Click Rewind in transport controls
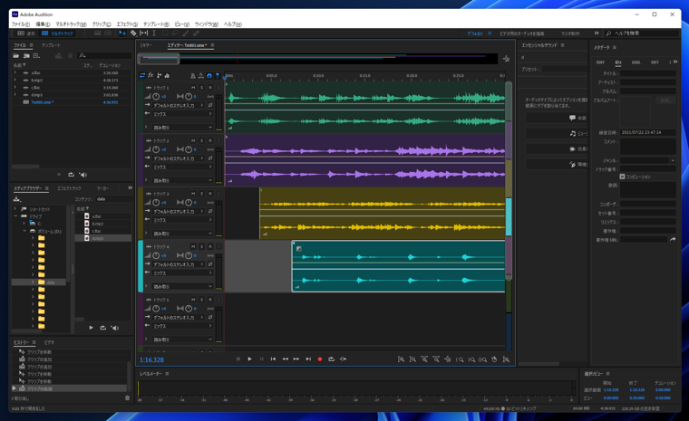 pyautogui.click(x=285, y=359)
